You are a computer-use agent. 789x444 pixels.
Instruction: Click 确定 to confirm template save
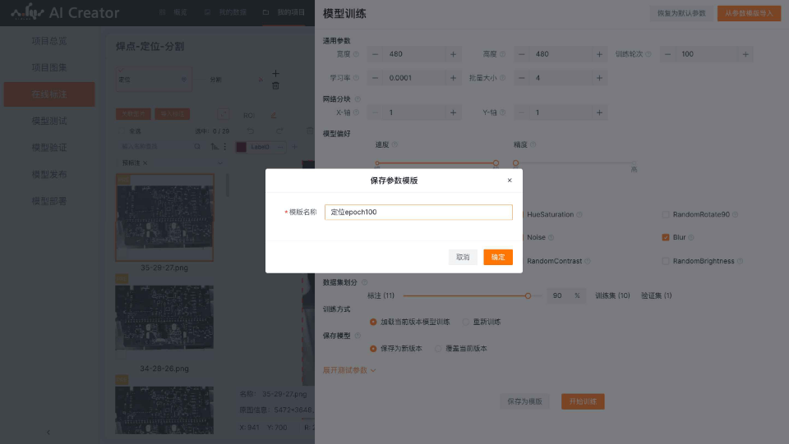click(498, 257)
